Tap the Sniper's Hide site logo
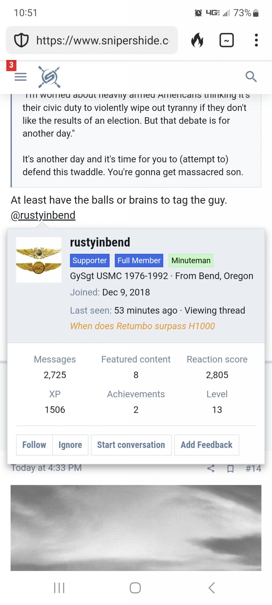The width and height of the screenshot is (272, 605). click(49, 77)
